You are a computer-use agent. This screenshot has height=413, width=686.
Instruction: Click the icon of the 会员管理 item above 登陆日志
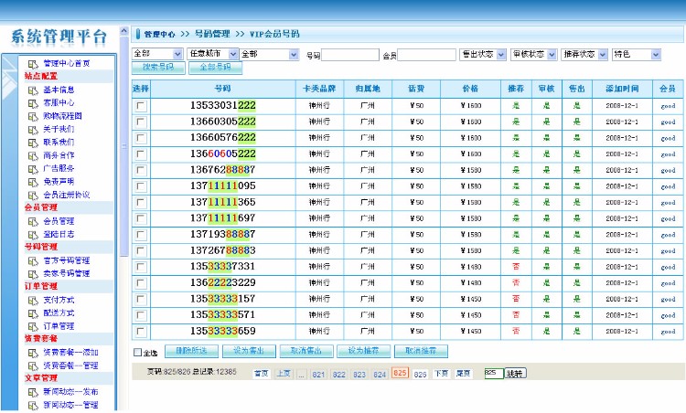tap(33, 222)
